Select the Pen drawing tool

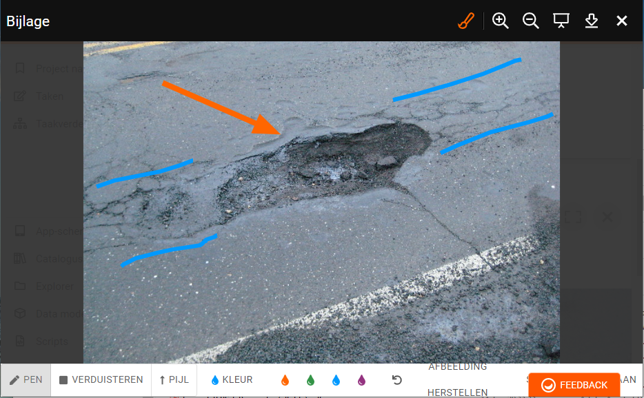[26, 380]
